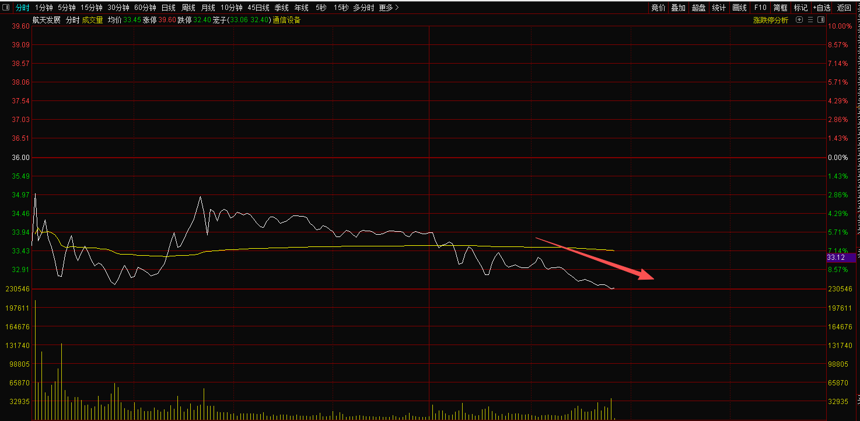Click the 返回 back button
The height and width of the screenshot is (421, 860).
(844, 8)
